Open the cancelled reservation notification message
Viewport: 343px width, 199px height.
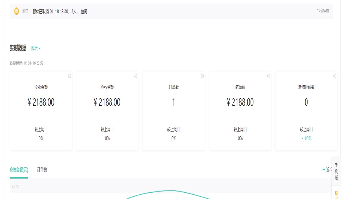pyautogui.click(x=60, y=12)
